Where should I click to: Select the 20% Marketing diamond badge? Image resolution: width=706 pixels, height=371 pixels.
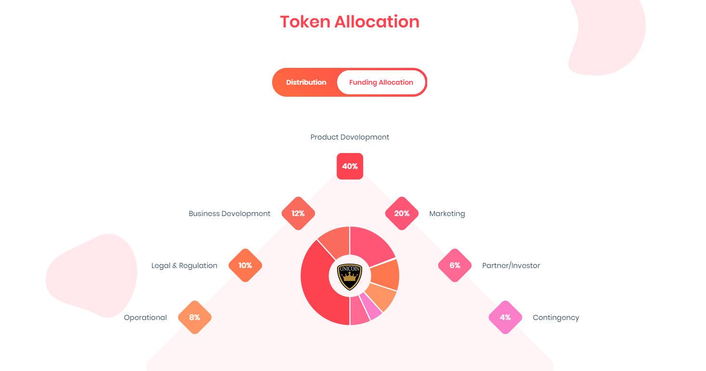tap(402, 213)
